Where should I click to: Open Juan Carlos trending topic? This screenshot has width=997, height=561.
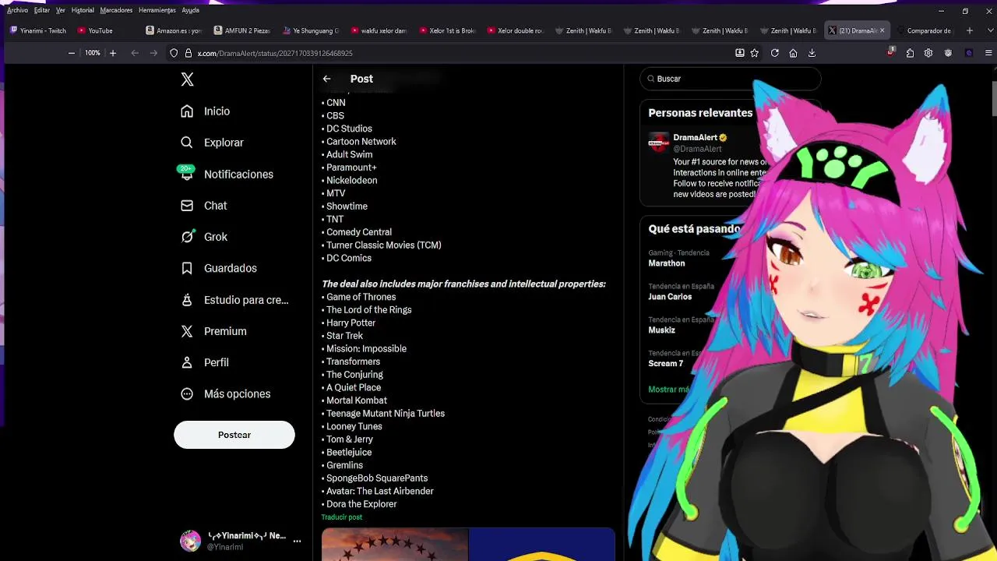[x=670, y=297]
